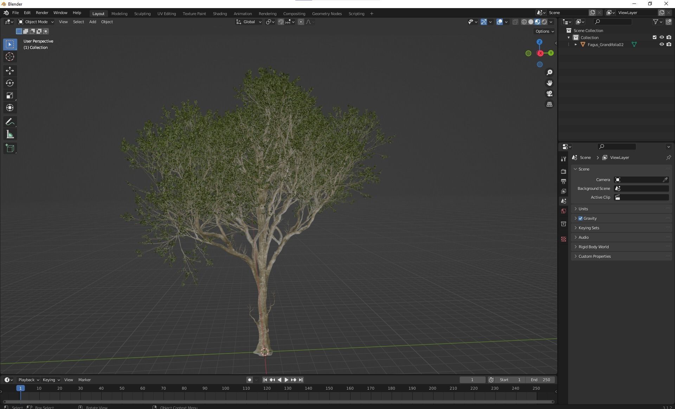Switch to Geometry Nodes workspace tab
Viewport: 675px width, 409px height.
click(327, 14)
